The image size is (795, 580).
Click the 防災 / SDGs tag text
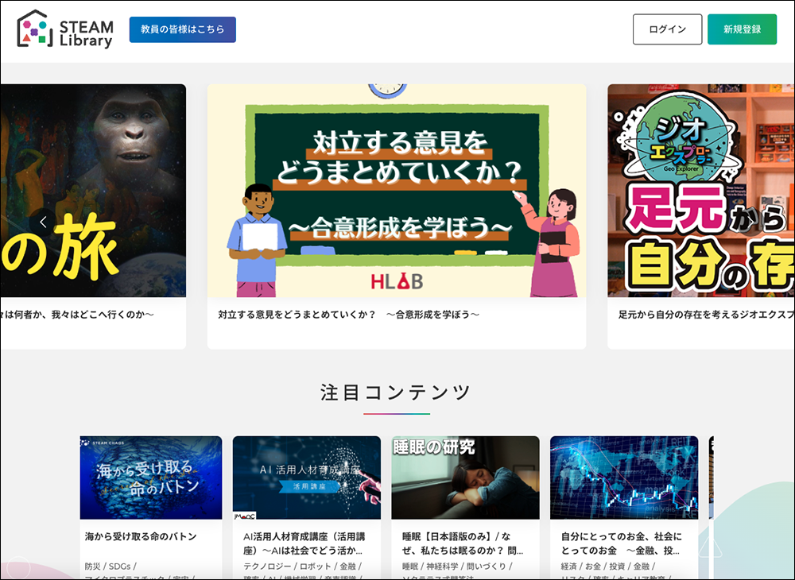(110, 566)
